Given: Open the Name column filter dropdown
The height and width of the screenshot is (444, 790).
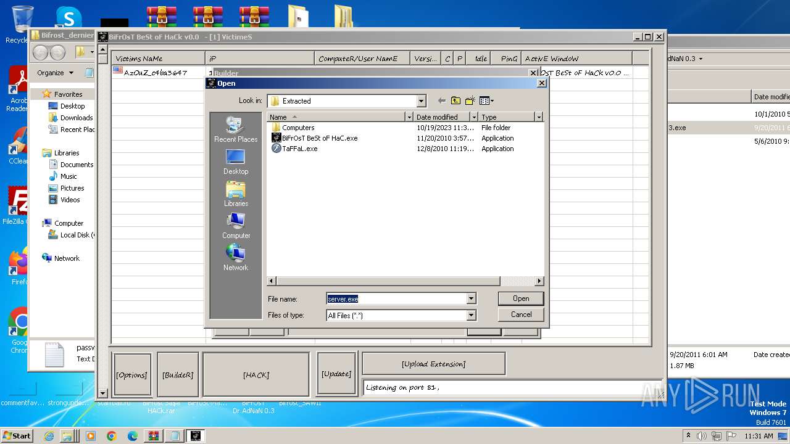Looking at the screenshot, I should tap(409, 117).
